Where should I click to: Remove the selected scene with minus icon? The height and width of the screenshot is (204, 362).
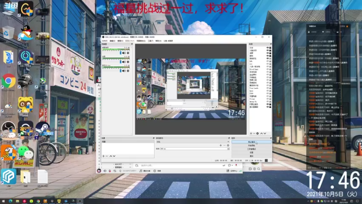(x=107, y=156)
